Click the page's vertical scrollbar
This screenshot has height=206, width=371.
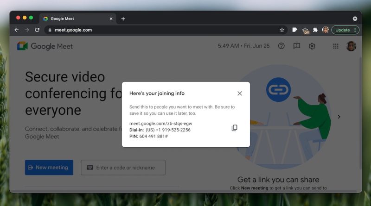coord(360,113)
